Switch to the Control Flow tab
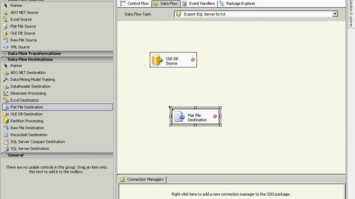Image resolution: width=355 pixels, height=199 pixels. point(134,3)
